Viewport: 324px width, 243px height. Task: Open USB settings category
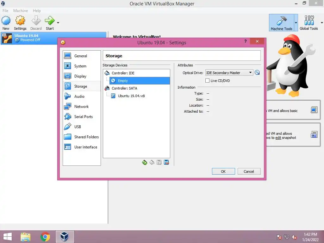tap(82, 127)
